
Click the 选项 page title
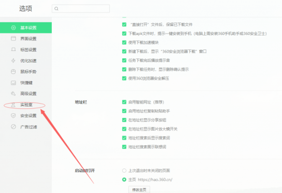click(x=26, y=9)
